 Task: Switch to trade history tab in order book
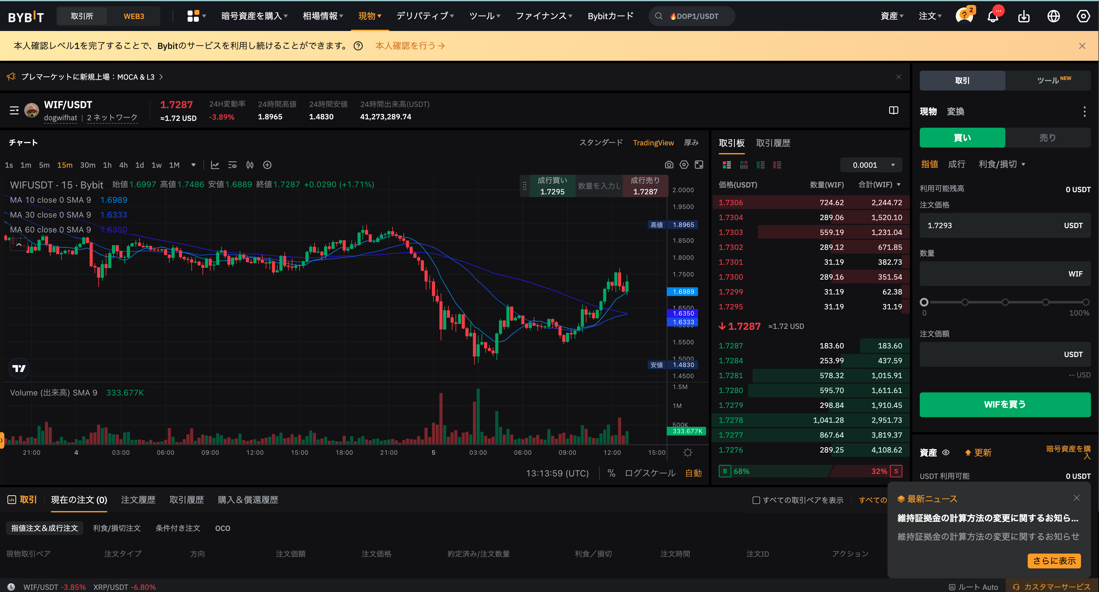[773, 143]
